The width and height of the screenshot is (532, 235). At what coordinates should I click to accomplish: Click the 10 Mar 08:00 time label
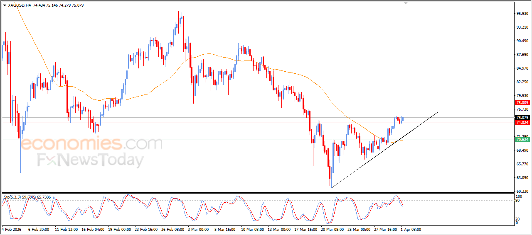(253, 229)
